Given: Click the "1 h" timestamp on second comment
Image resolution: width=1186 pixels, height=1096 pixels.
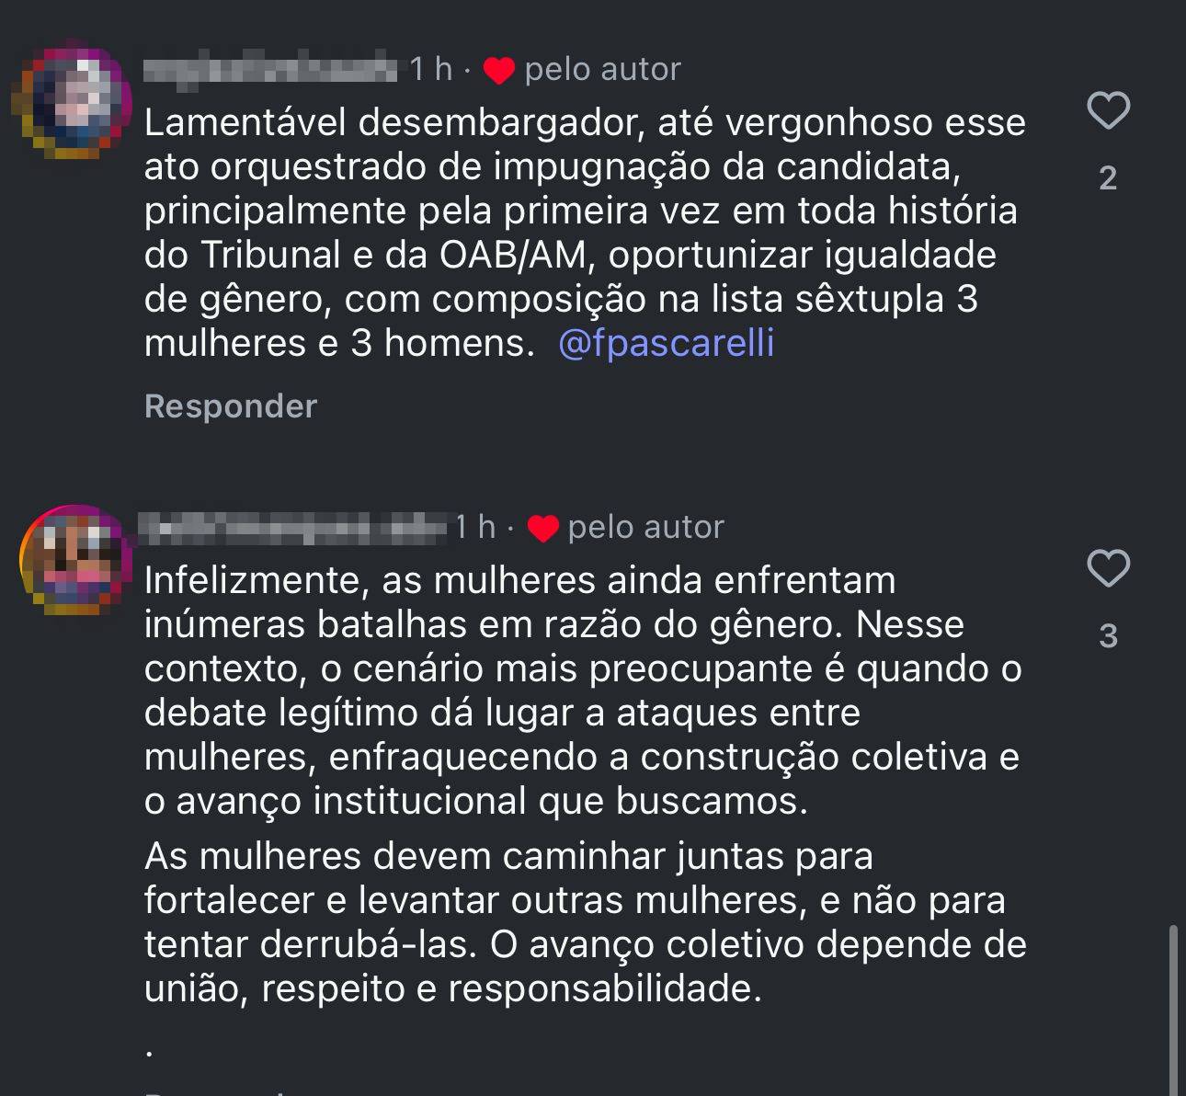Looking at the screenshot, I should (x=475, y=527).
